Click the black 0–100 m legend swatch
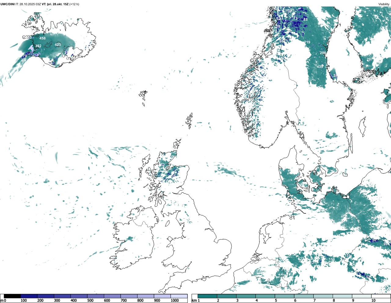391x303 pixels. point(12,296)
